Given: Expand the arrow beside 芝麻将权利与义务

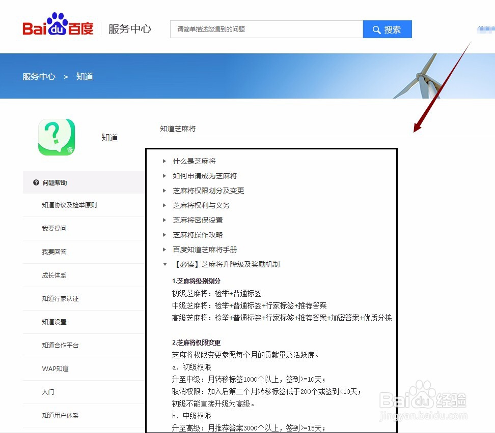Looking at the screenshot, I should click(x=164, y=205).
